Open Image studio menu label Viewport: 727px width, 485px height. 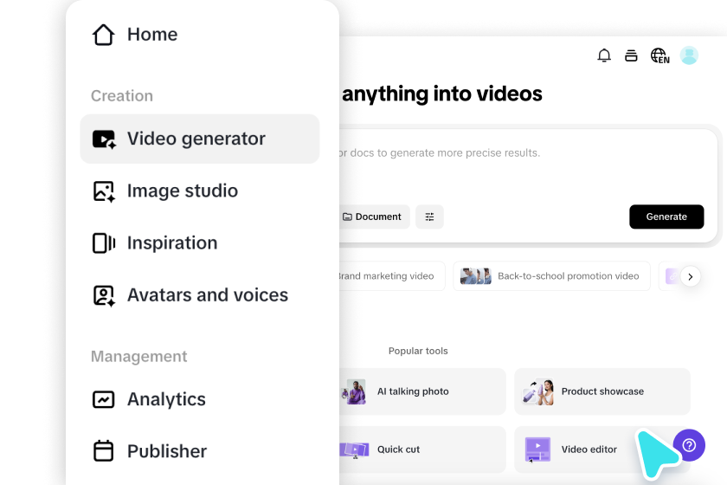click(183, 191)
